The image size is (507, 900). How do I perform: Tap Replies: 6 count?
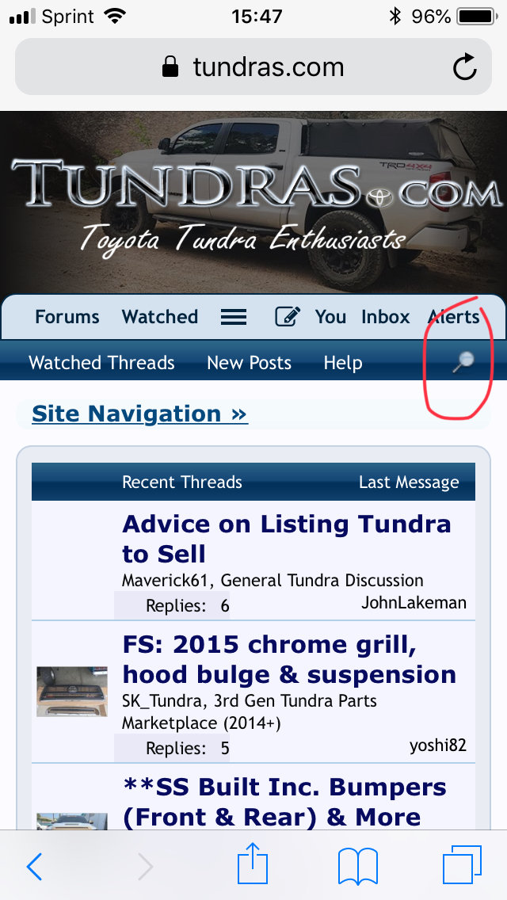tap(187, 605)
